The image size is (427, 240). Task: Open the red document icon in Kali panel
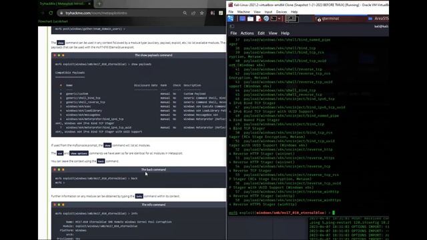click(258, 19)
